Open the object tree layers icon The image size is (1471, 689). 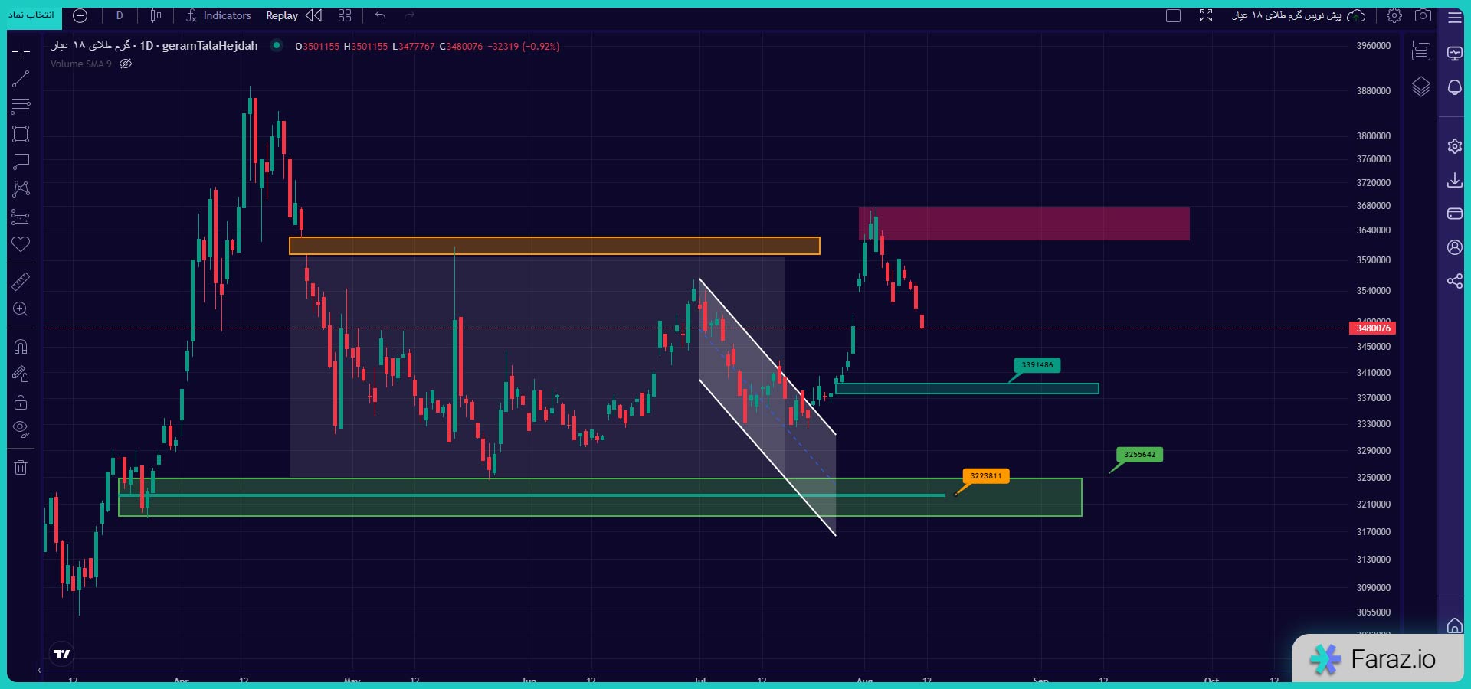pyautogui.click(x=1421, y=87)
